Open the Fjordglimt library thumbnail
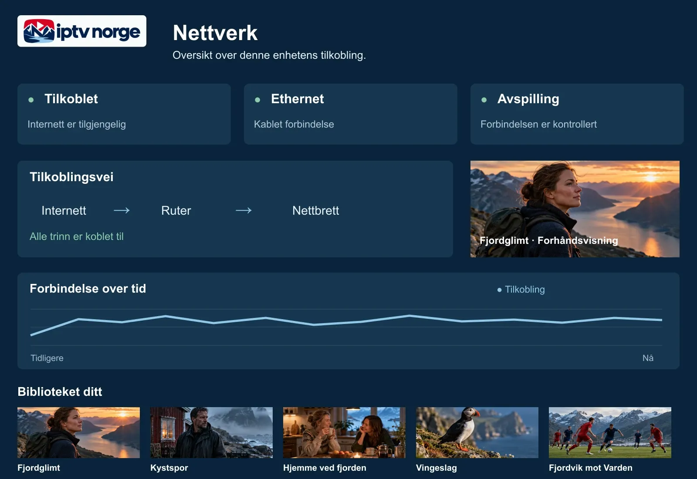The height and width of the screenshot is (479, 697). pyautogui.click(x=78, y=432)
